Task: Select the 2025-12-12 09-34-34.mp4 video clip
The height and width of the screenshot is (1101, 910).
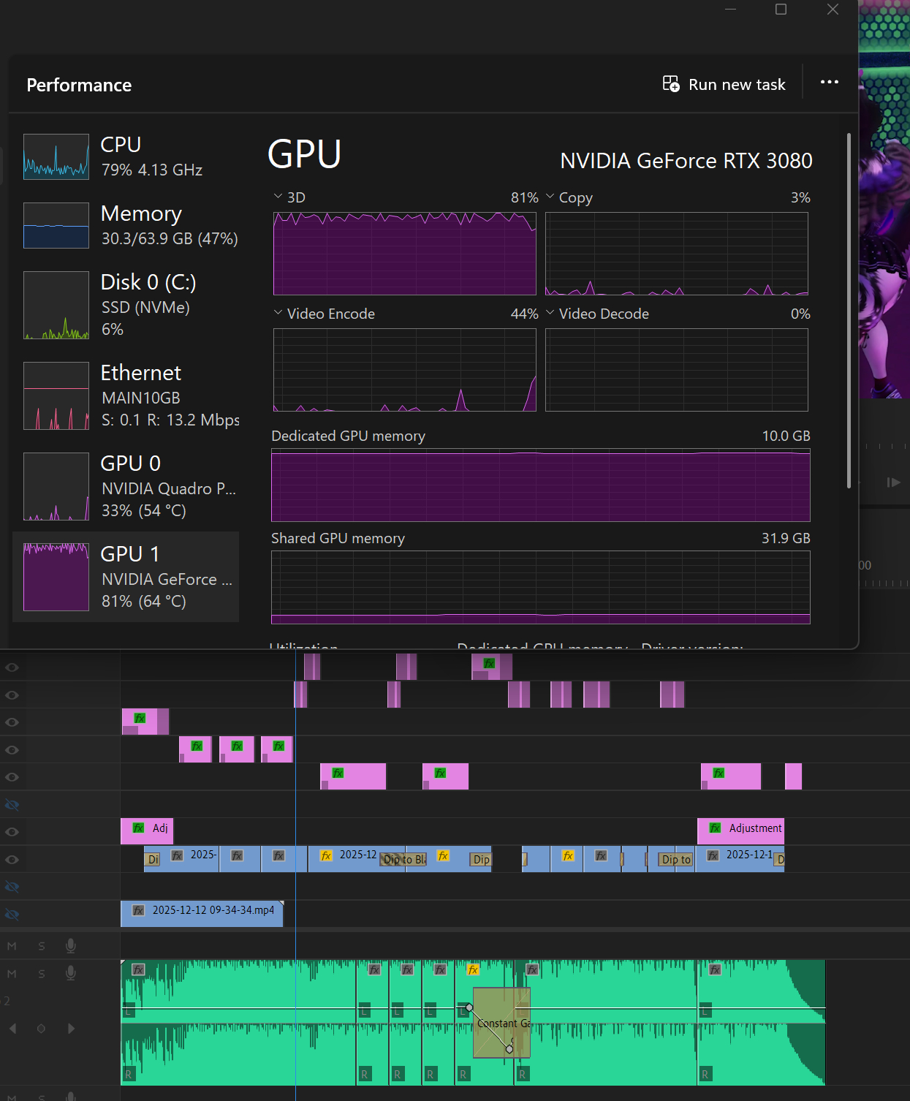Action: pyautogui.click(x=202, y=914)
